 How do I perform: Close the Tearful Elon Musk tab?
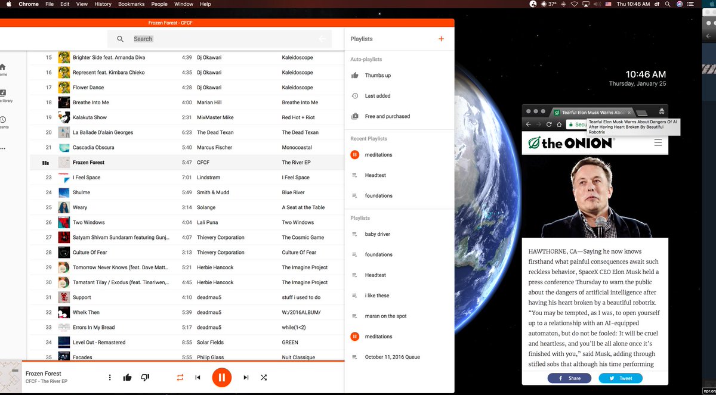point(628,113)
